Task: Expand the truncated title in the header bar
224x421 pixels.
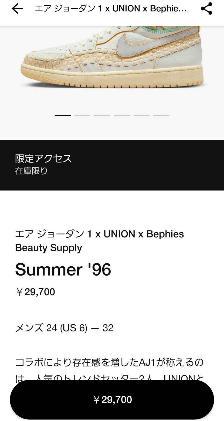Action: 111,9
